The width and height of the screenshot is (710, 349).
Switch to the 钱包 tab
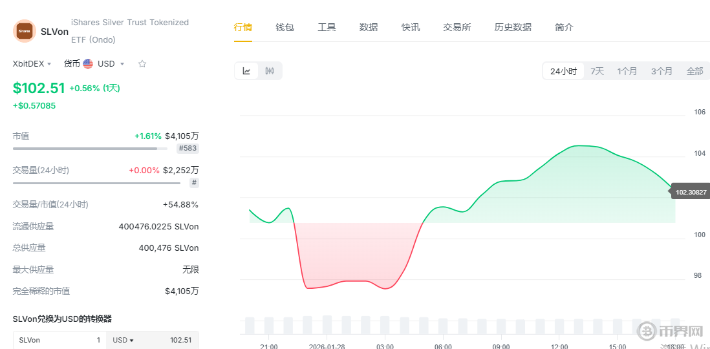point(285,27)
